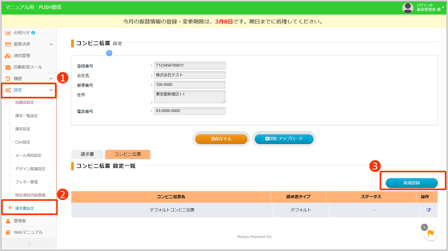Viewport: 448px width, 251px height.
Task: Click the user avatar icon in header
Action: pyautogui.click(x=408, y=8)
